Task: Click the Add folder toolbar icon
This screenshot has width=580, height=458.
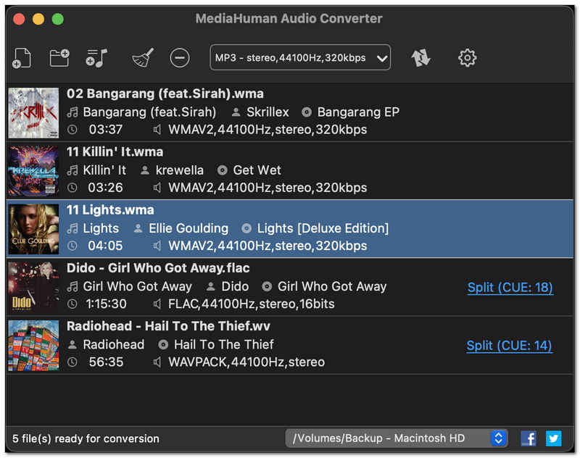Action: 59,58
